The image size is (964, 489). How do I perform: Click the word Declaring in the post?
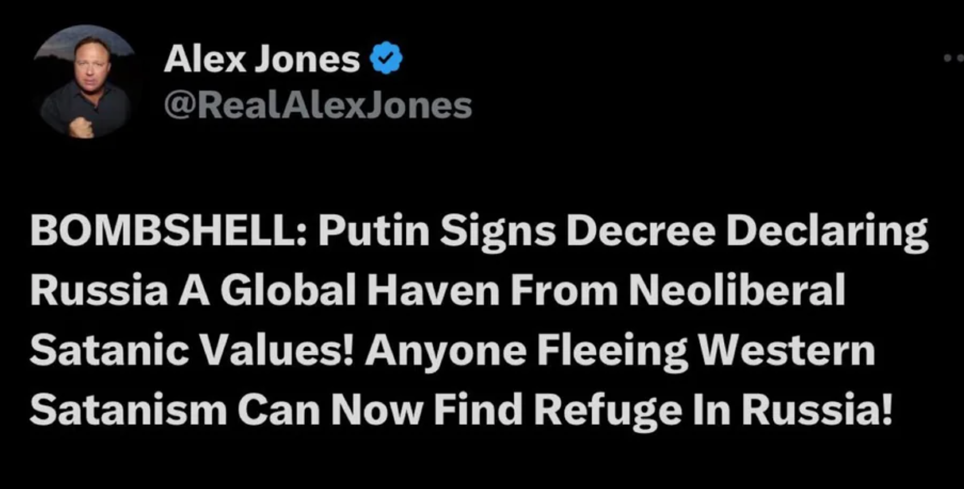[x=827, y=231]
